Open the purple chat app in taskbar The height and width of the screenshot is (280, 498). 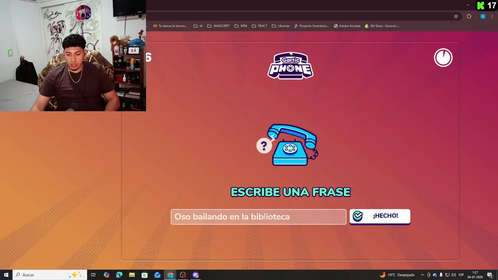click(x=196, y=275)
